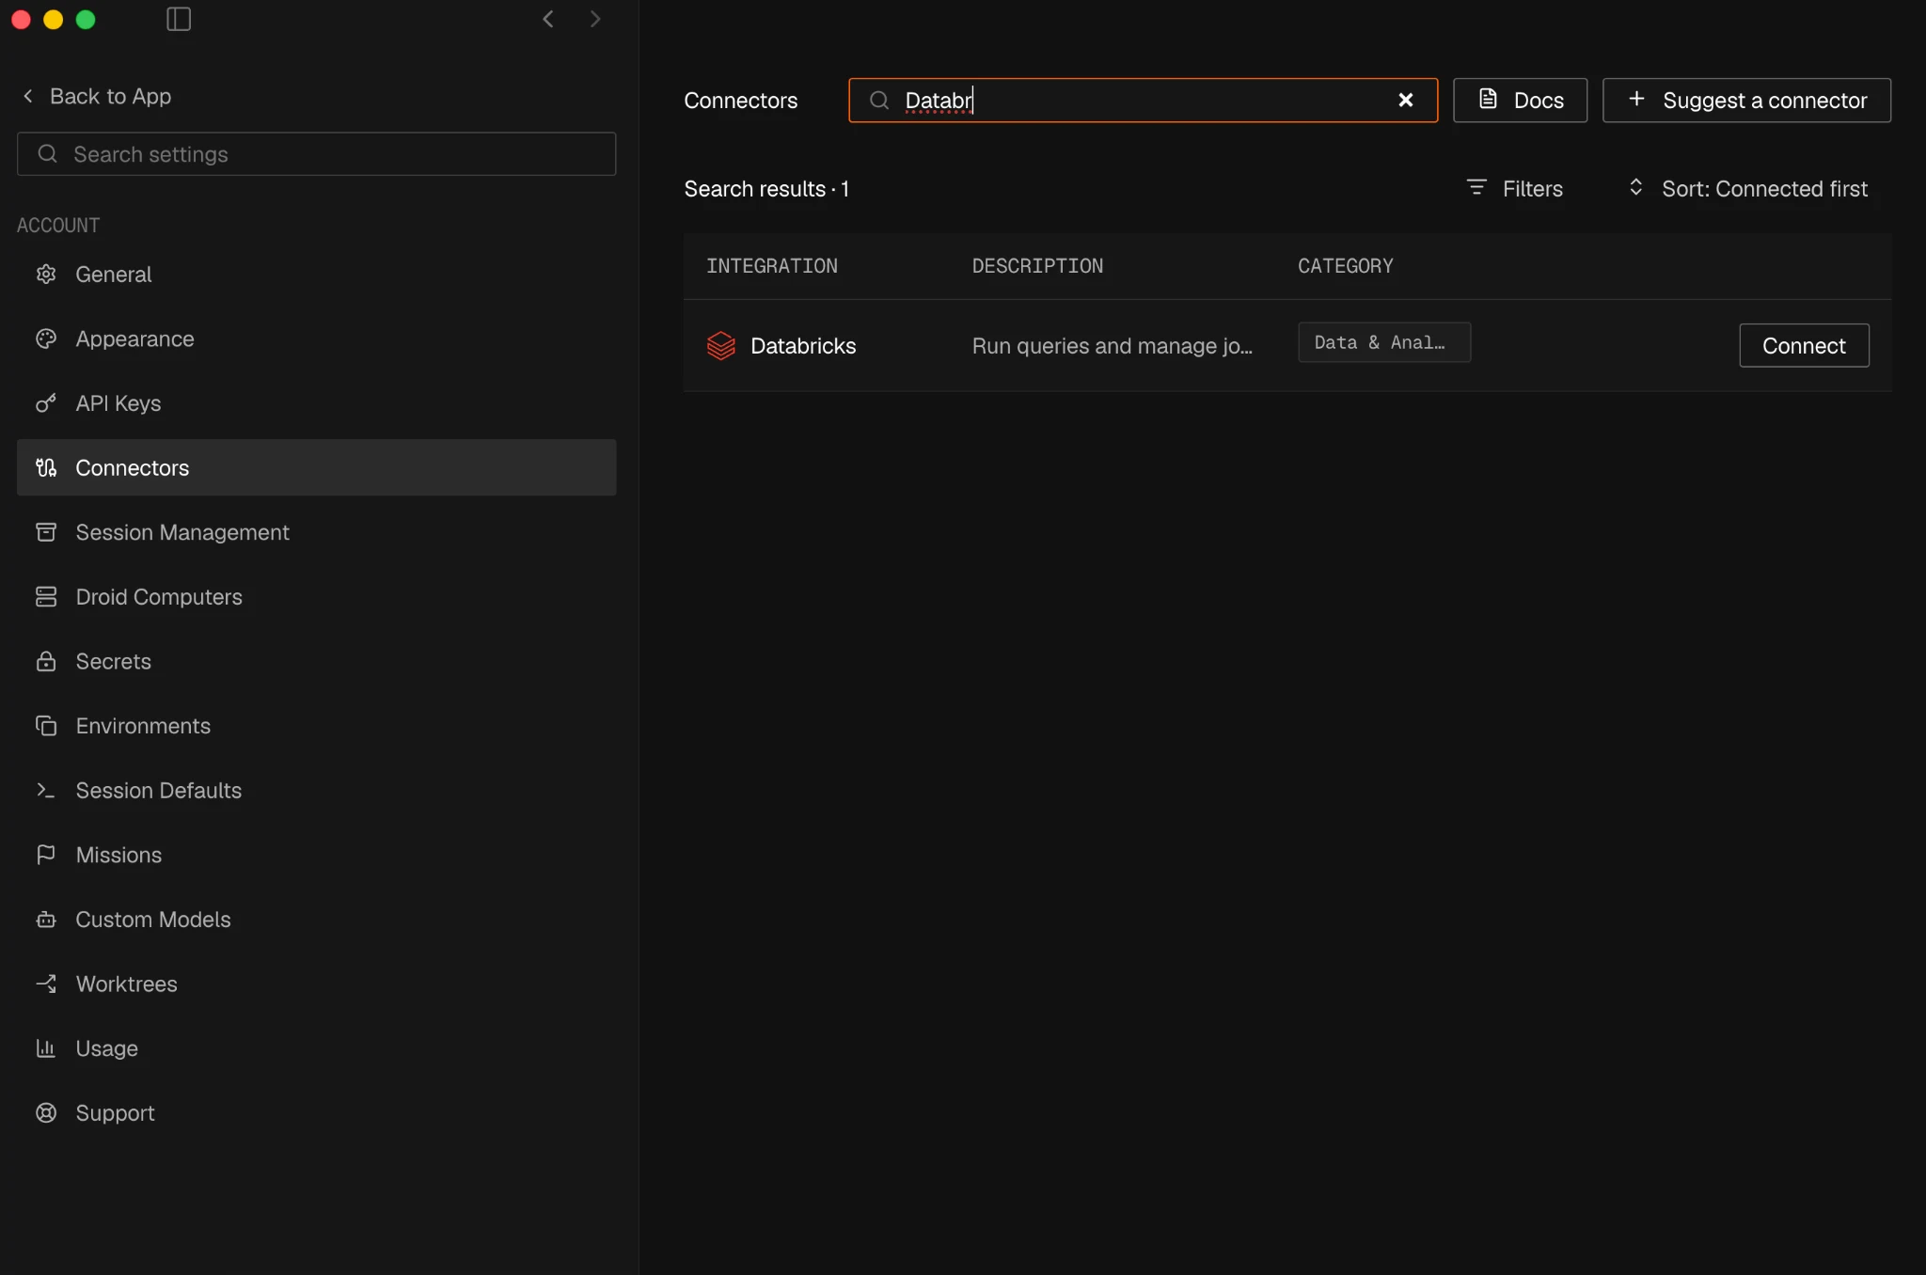Go to Session Management
This screenshot has width=1926, height=1275.
click(x=316, y=532)
